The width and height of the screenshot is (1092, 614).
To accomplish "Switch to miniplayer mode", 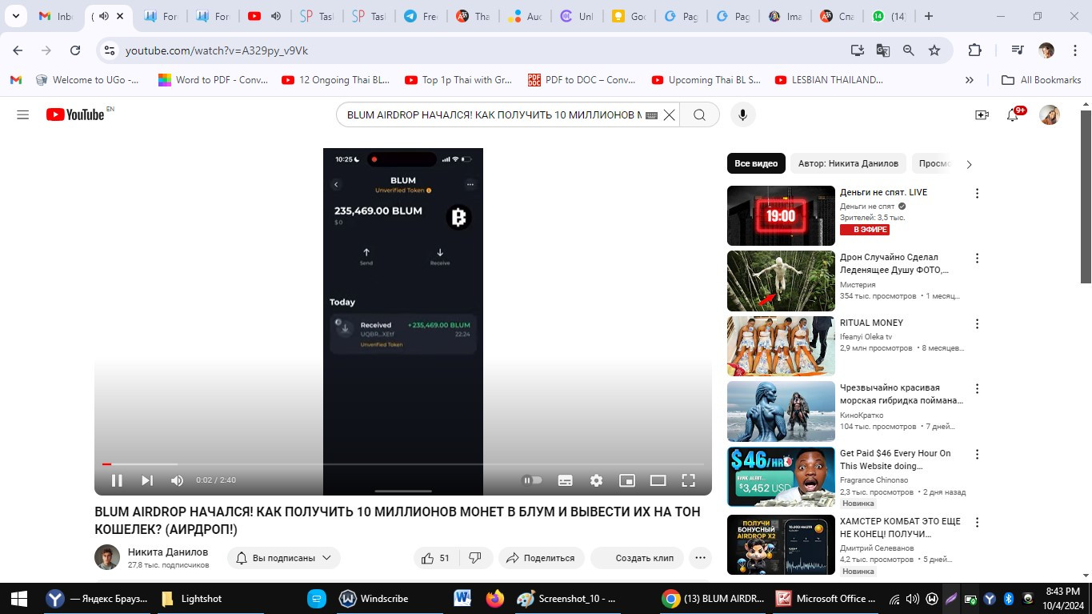I will point(627,480).
